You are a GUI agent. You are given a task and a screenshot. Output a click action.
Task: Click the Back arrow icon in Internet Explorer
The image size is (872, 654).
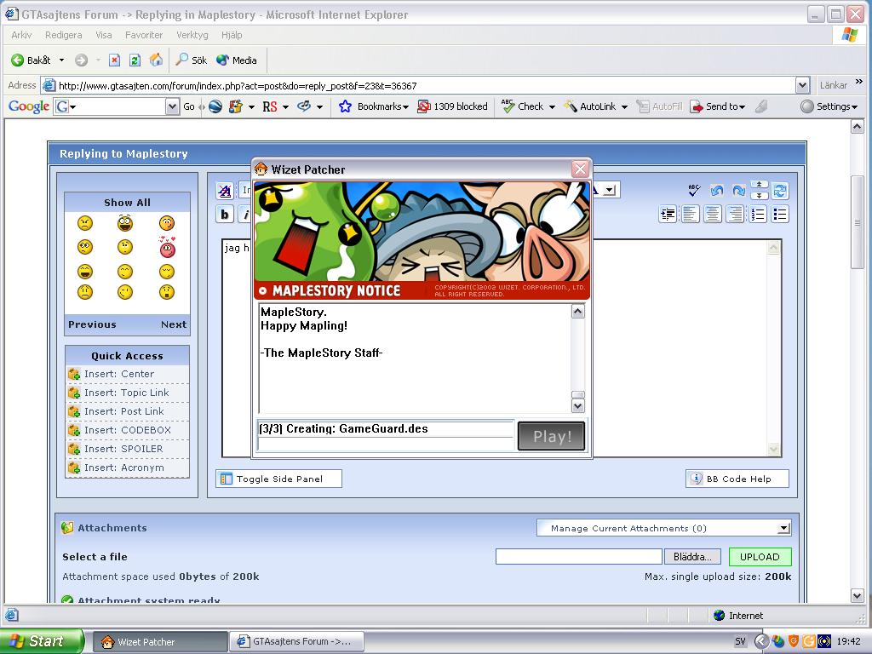17,60
